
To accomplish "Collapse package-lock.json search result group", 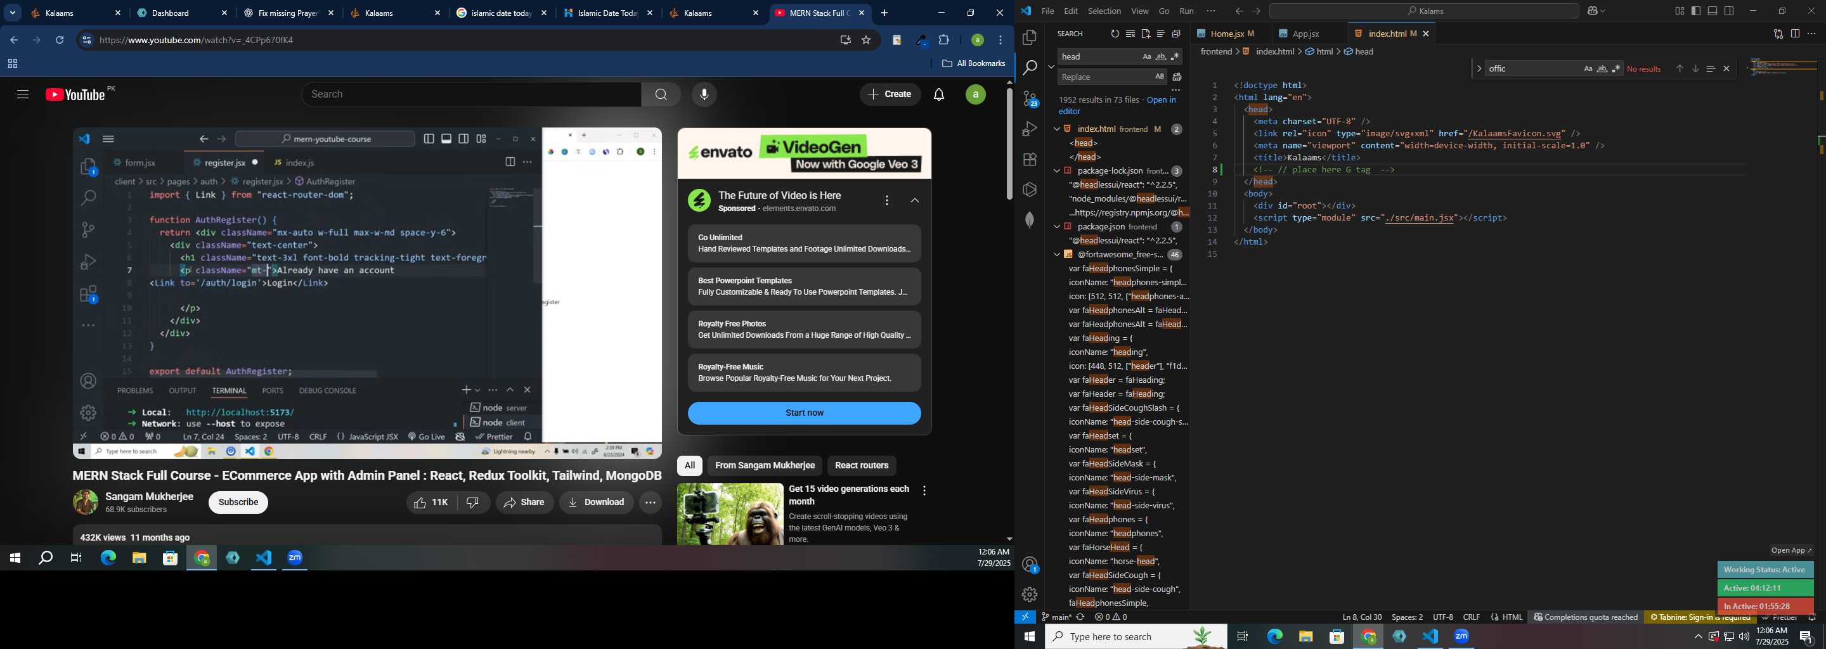I will 1056,170.
